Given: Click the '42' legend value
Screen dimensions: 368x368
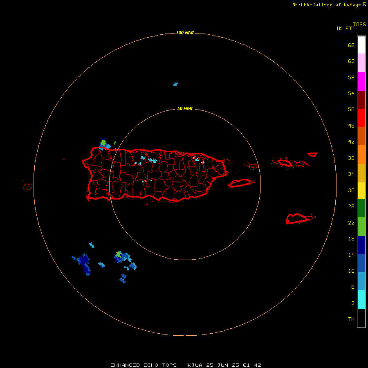Looking at the screenshot, I should coord(351,141).
